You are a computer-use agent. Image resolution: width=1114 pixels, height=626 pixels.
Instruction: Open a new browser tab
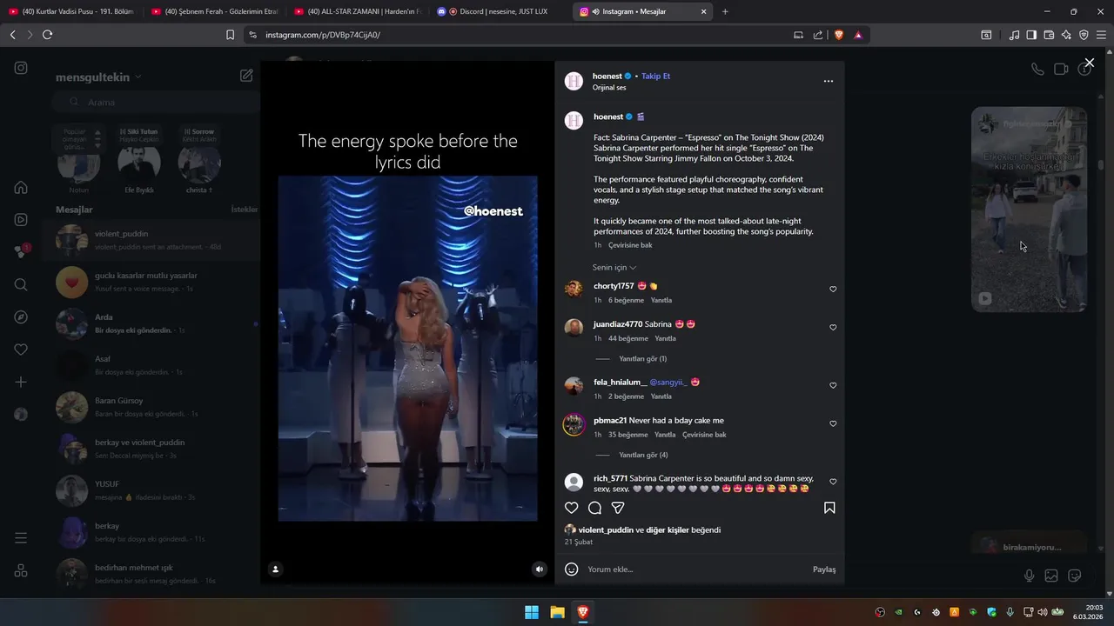725,11
